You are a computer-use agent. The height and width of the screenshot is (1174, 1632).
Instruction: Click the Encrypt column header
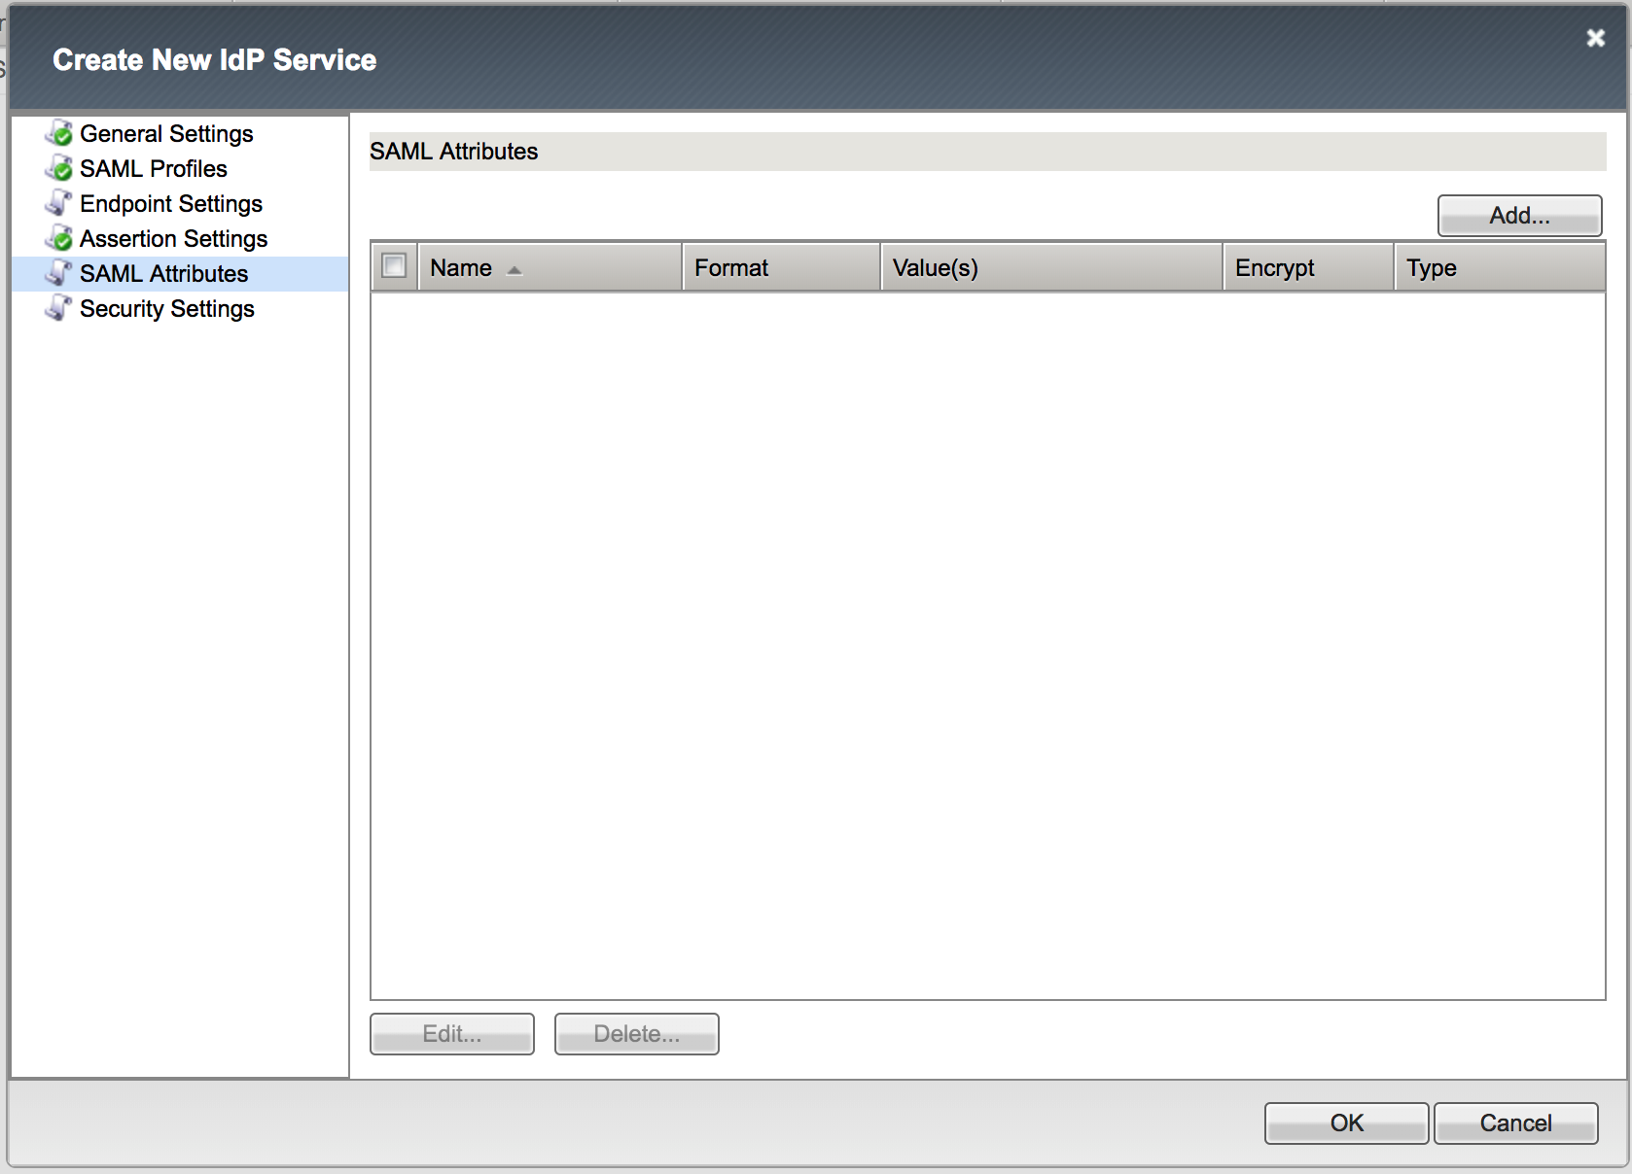pos(1308,267)
